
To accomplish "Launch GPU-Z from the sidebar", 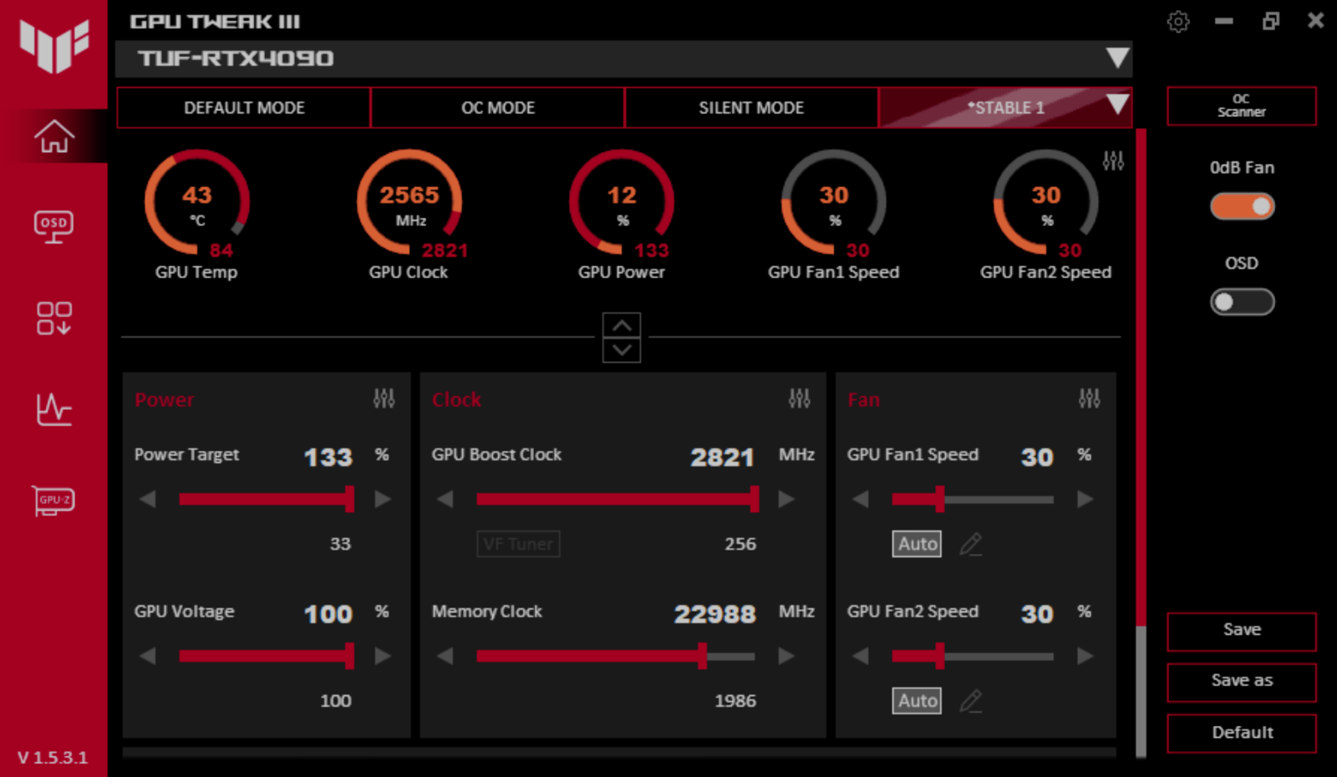I will pos(53,500).
